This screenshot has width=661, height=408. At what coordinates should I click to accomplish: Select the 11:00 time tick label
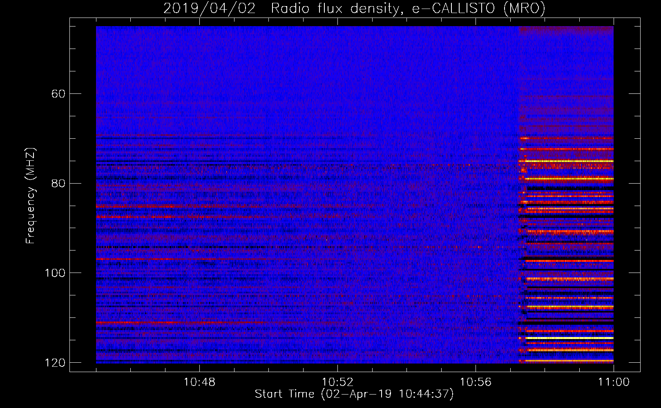pyautogui.click(x=614, y=382)
